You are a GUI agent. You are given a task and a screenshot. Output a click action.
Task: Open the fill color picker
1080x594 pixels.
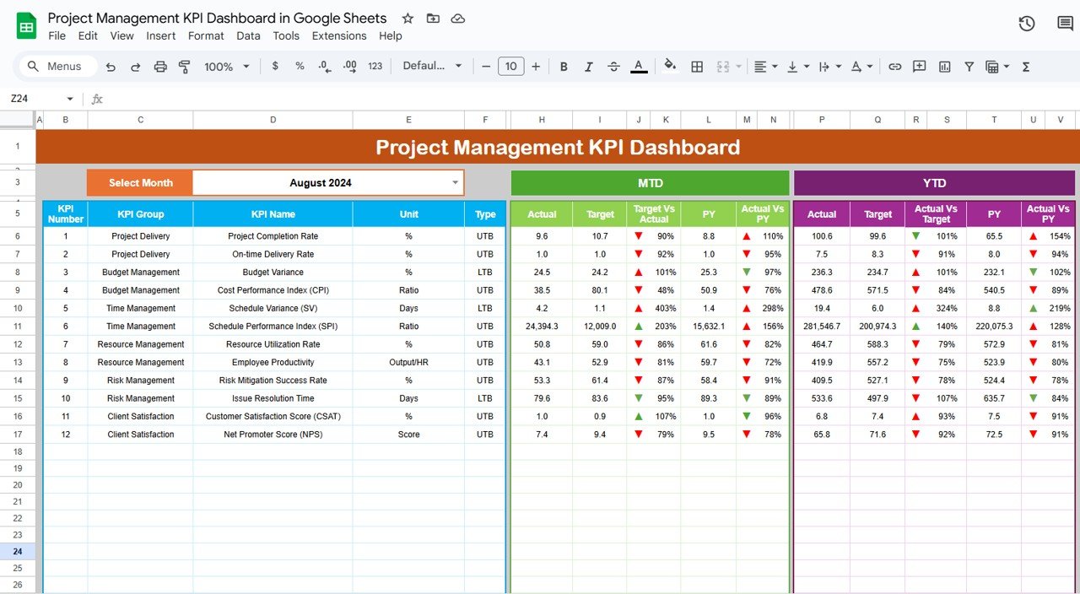coord(670,67)
